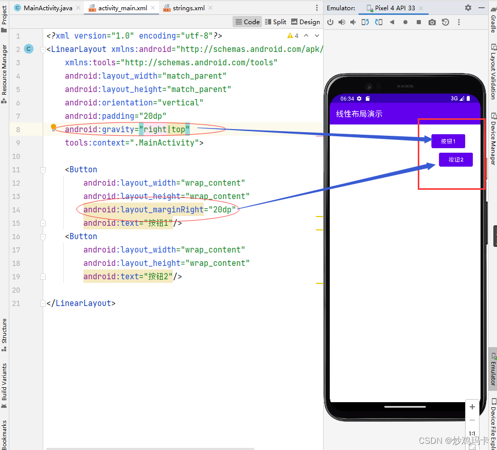Viewport: 497px width, 450px height.
Task: Zoom in emulator with plus button
Action: click(x=472, y=407)
